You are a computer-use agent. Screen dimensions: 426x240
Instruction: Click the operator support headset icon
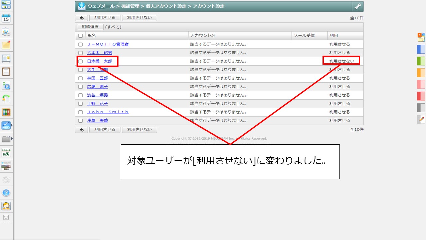(6, 206)
